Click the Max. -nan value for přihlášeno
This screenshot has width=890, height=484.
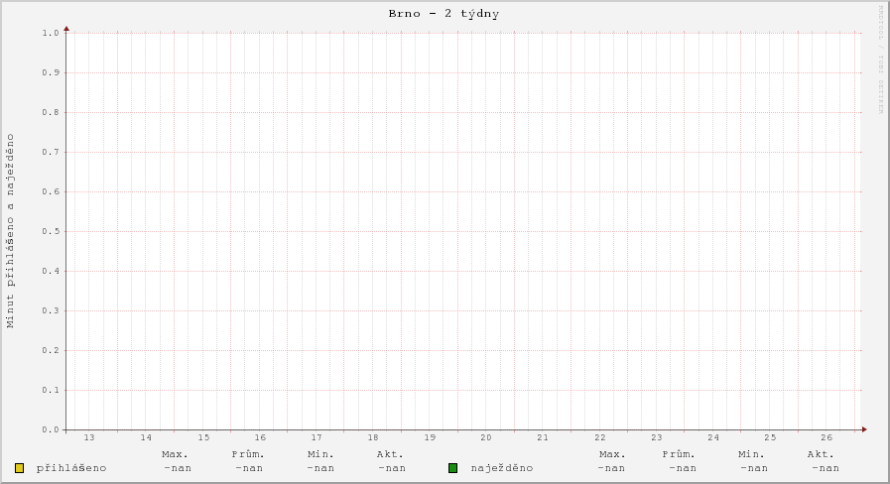pos(177,468)
